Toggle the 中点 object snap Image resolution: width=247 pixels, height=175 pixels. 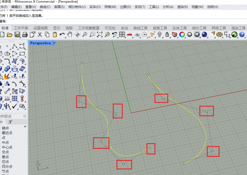click(x=5, y=142)
